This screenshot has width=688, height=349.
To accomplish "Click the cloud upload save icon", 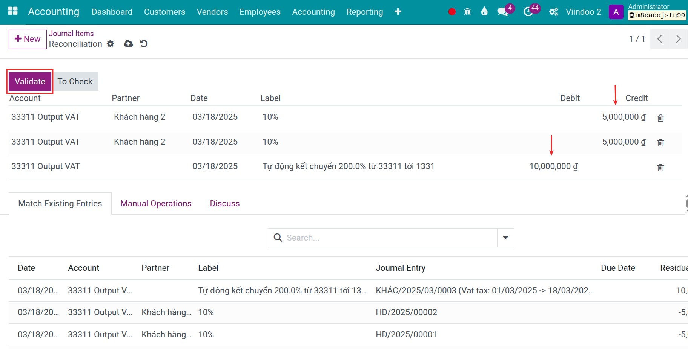I will click(x=128, y=44).
